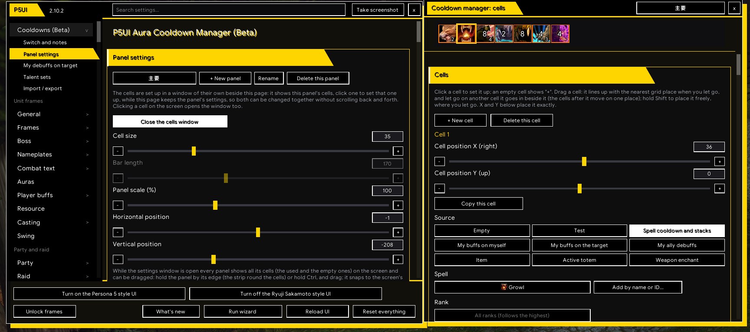Select Spell cooldown and stacks source
Image resolution: width=750 pixels, height=332 pixels.
click(x=677, y=231)
